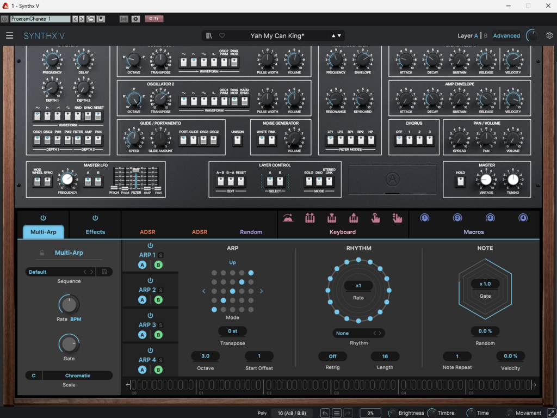Open the C root note dropdown

pyautogui.click(x=34, y=376)
